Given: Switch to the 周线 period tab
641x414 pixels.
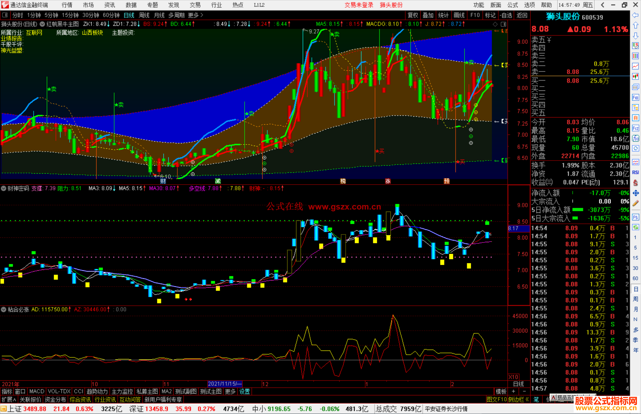Looking at the screenshot, I should (x=144, y=15).
